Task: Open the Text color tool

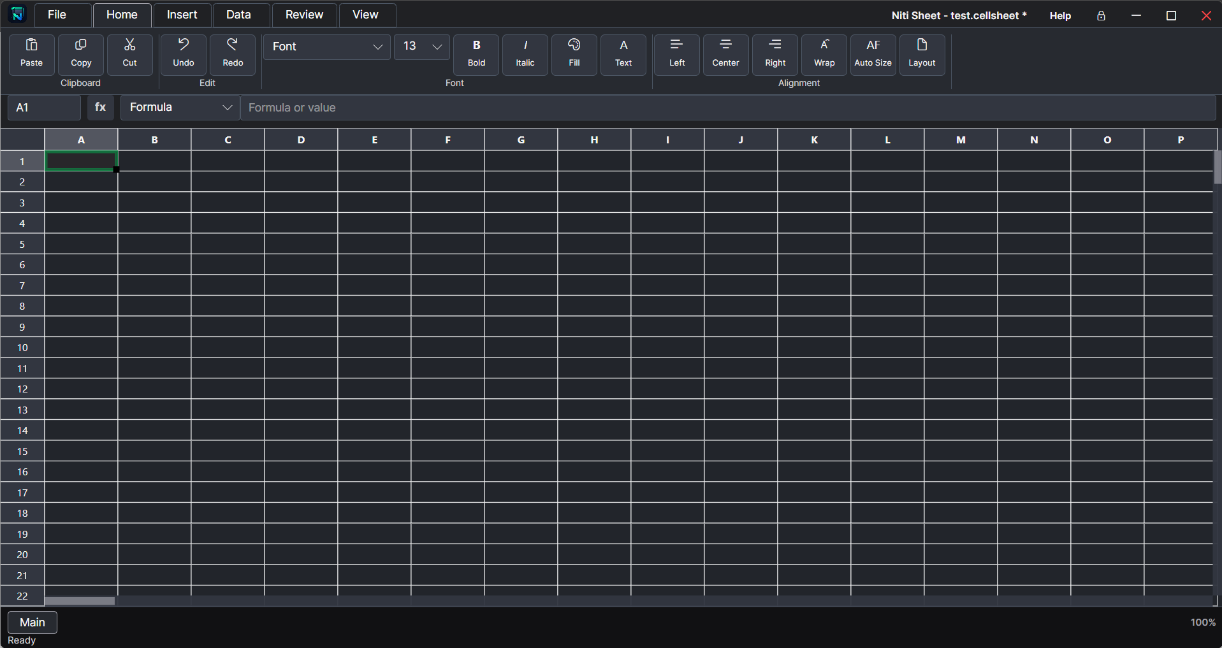Action: [623, 54]
